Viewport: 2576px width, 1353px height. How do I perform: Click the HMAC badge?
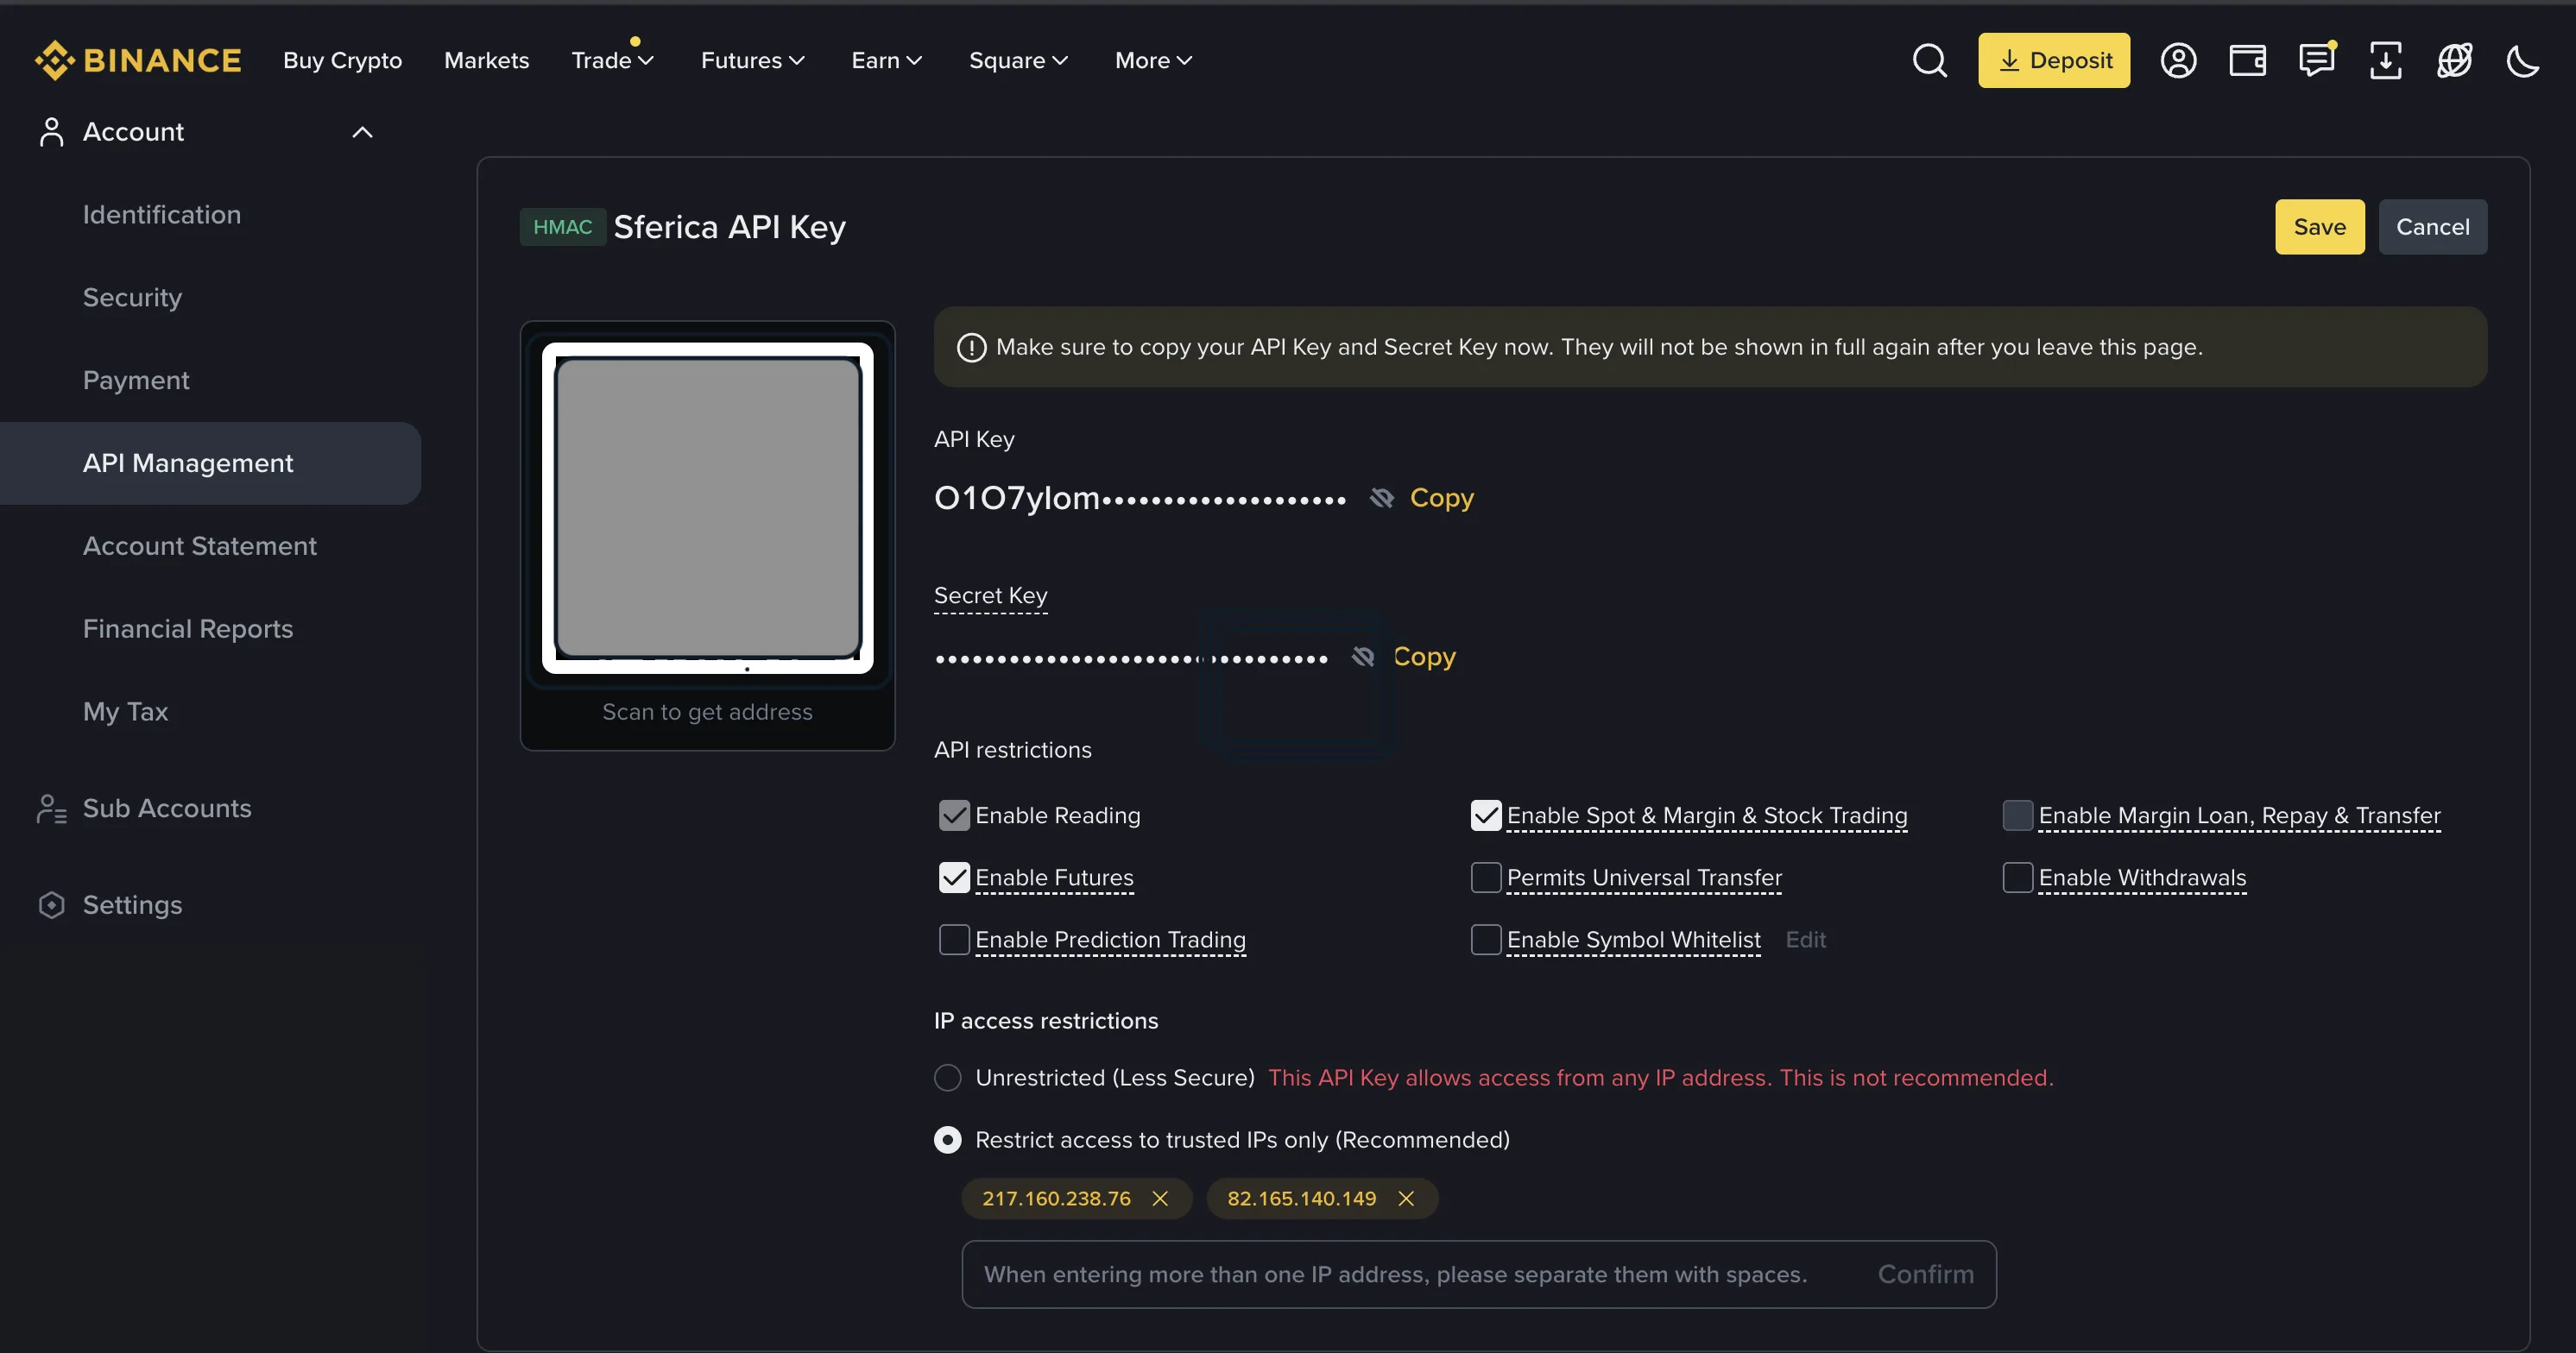562,227
